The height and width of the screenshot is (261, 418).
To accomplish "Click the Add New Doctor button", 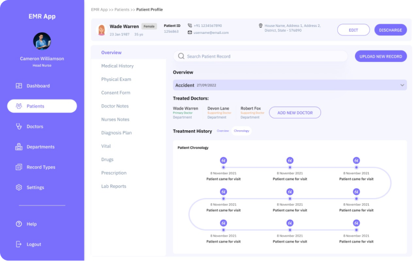I will (x=295, y=113).
